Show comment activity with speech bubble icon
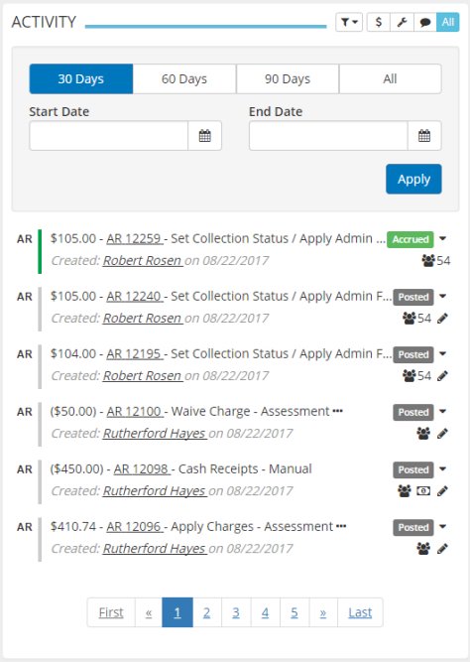The image size is (470, 662). pyautogui.click(x=425, y=22)
